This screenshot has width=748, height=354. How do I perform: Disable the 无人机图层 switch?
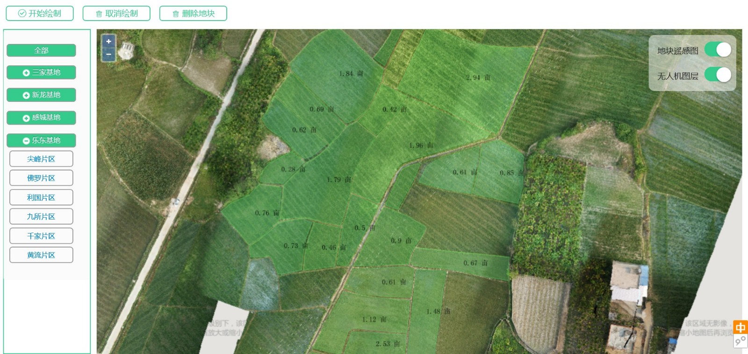[718, 75]
